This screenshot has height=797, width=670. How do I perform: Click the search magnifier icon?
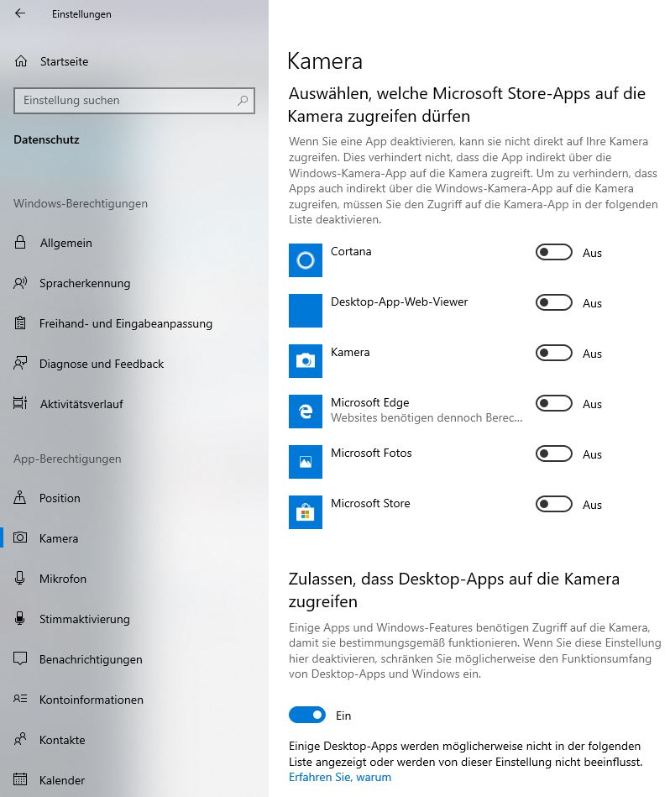pyautogui.click(x=243, y=101)
